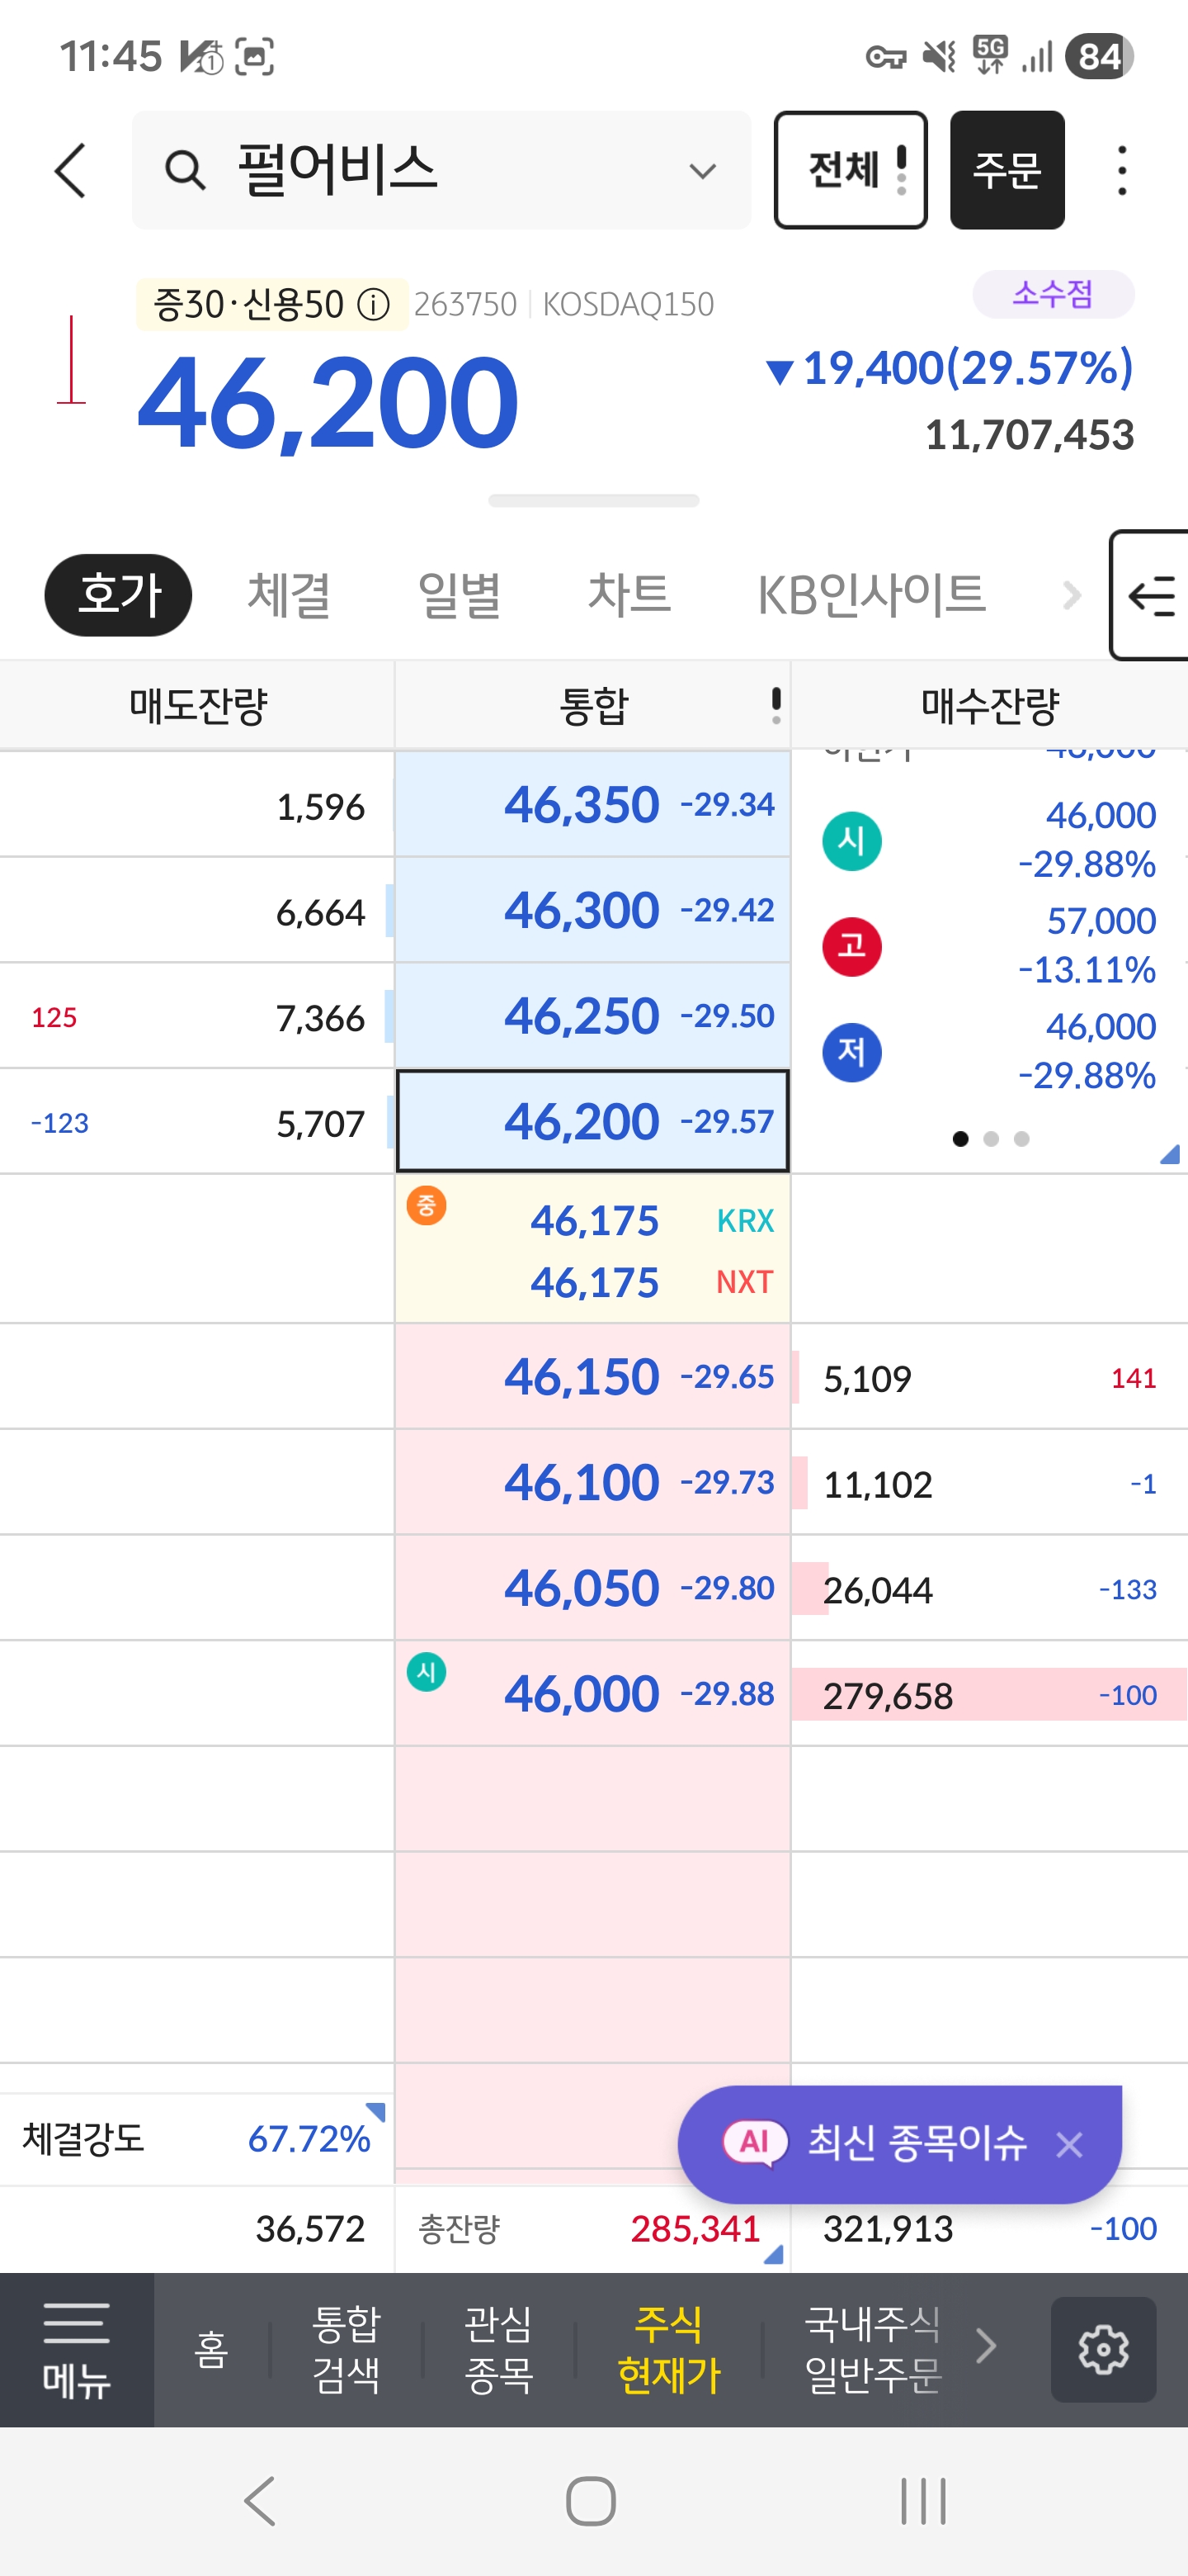Screen dimensions: 1188x2576
Task: Switch to the 차트 tab
Action: click(x=629, y=596)
